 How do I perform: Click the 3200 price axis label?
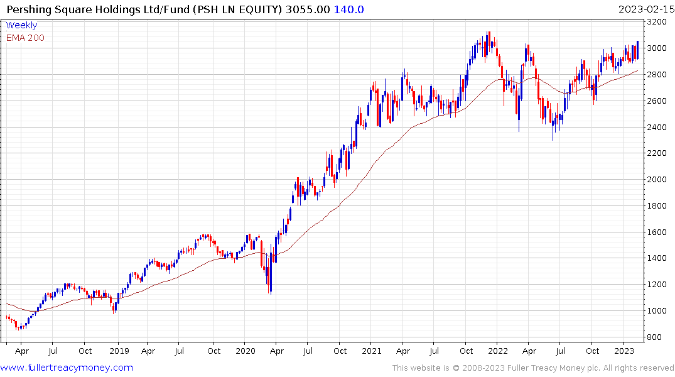657,22
